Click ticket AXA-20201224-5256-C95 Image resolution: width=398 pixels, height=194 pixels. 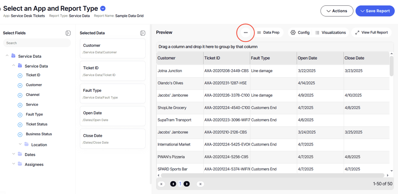pos(227,157)
